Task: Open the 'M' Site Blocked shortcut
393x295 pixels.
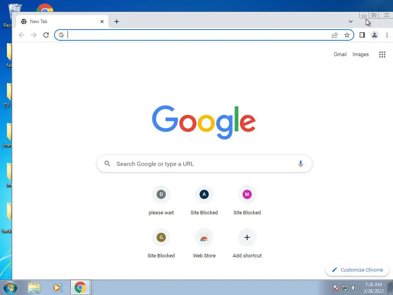Action: click(x=247, y=201)
